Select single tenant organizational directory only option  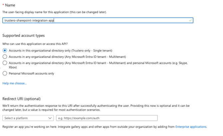pyautogui.click(x=5, y=51)
